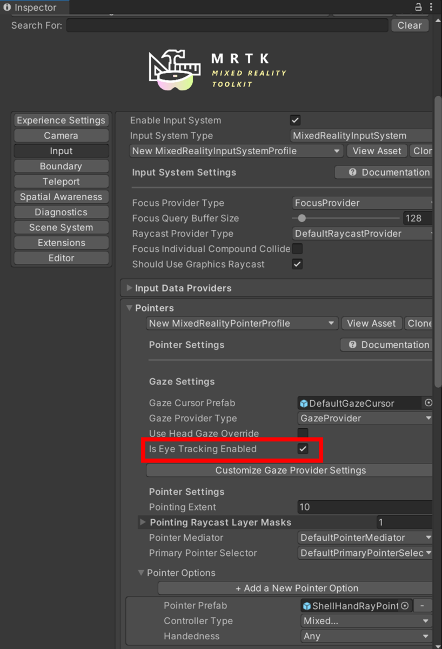Image resolution: width=442 pixels, height=649 pixels.
Task: Toggle Should Use Graphics Raycast checkbox
Action: (x=297, y=264)
